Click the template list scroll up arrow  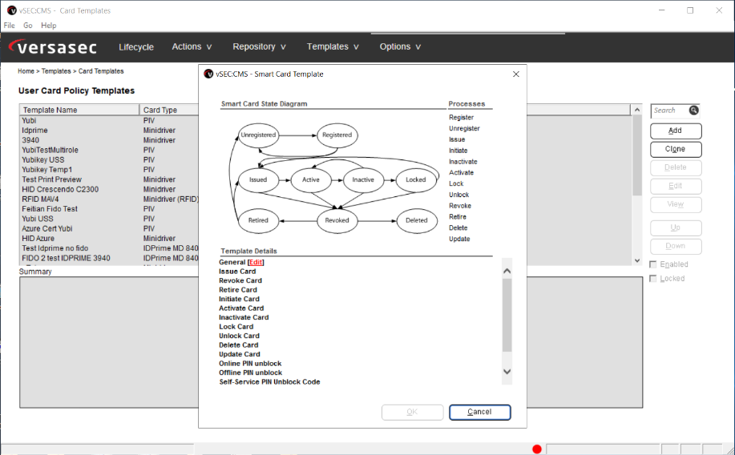click(x=636, y=110)
